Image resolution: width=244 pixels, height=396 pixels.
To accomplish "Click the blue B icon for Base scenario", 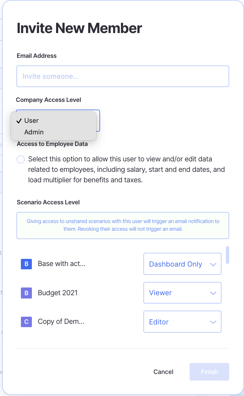I will pos(26,264).
